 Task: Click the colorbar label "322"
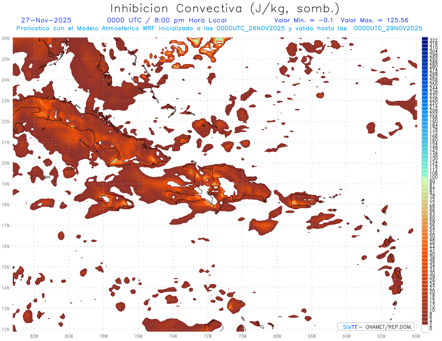point(434,40)
